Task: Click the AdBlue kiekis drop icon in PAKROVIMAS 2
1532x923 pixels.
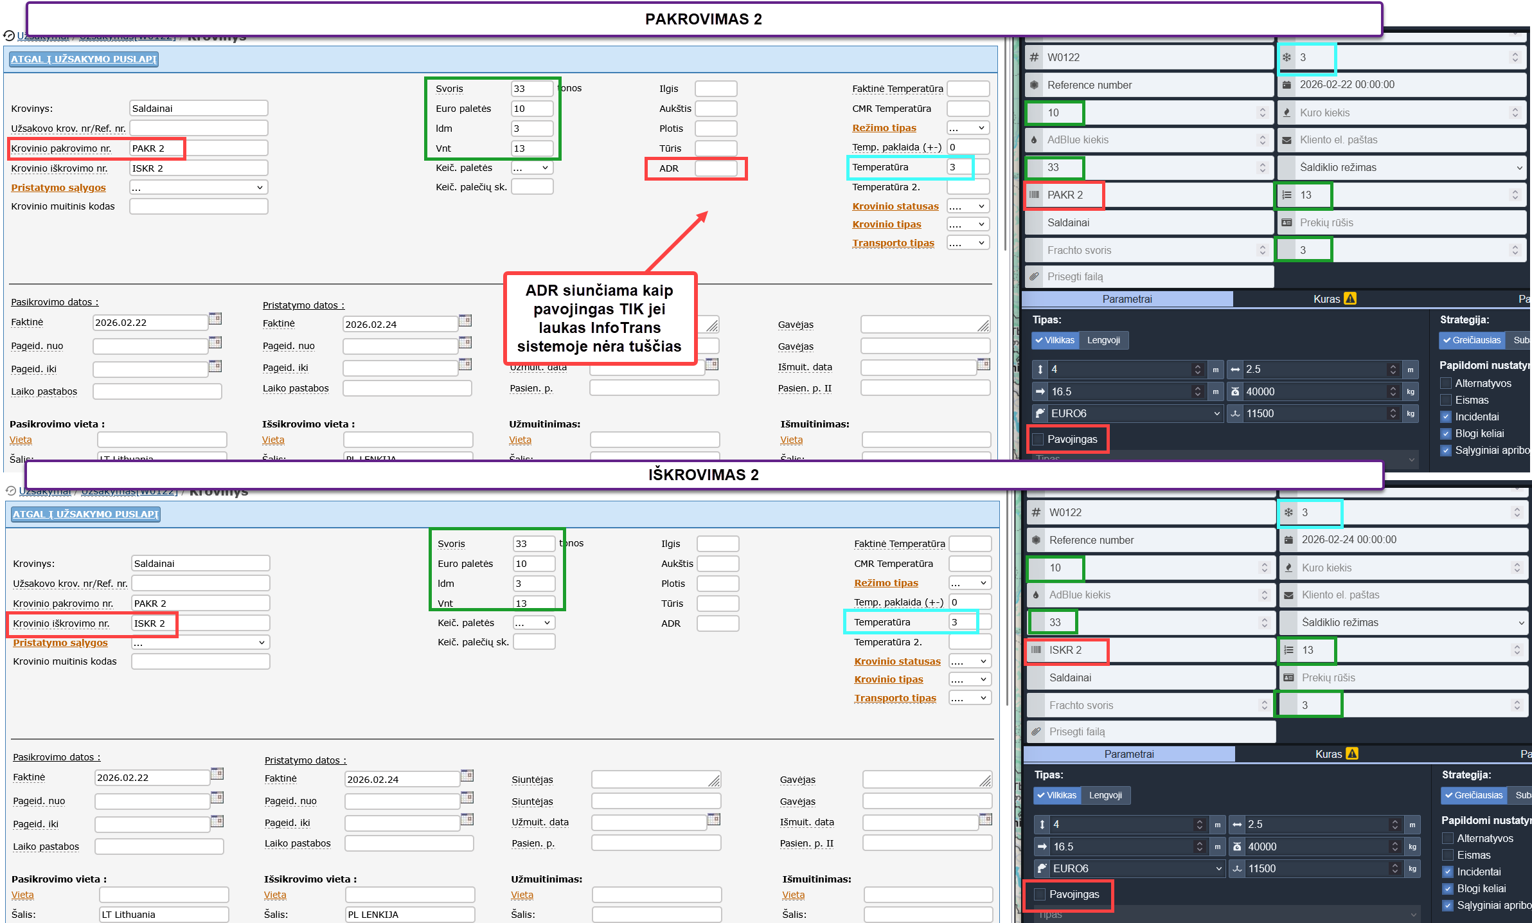Action: (1034, 139)
